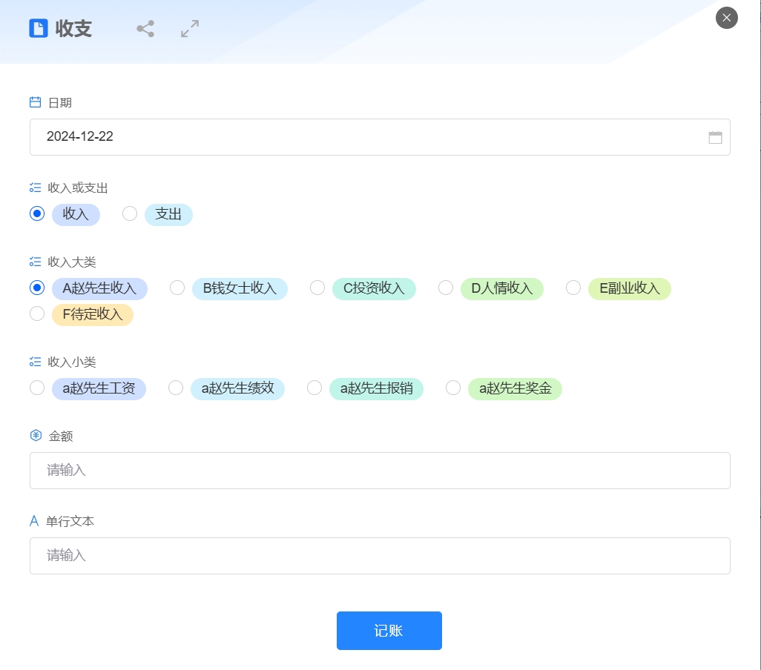Choose A赵先生收入 category

(x=37, y=288)
